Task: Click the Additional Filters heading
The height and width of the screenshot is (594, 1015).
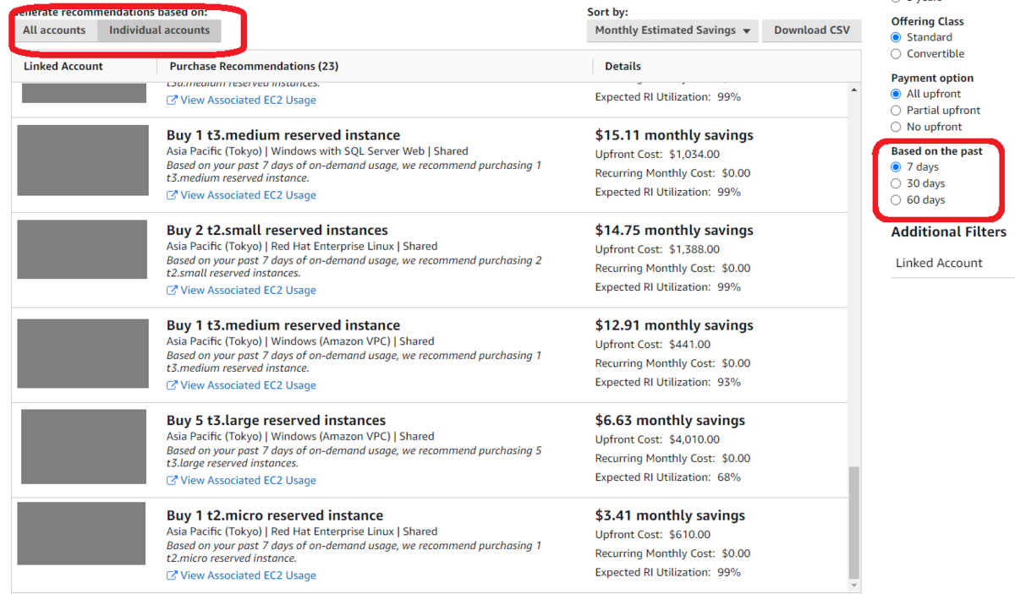Action: 949,232
